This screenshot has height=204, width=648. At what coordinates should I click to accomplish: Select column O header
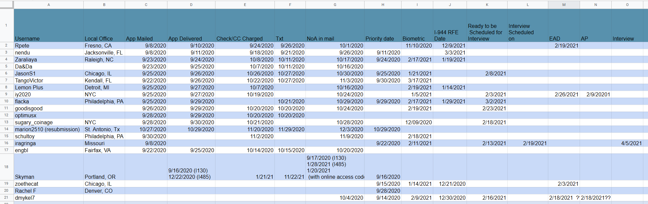coord(627,5)
